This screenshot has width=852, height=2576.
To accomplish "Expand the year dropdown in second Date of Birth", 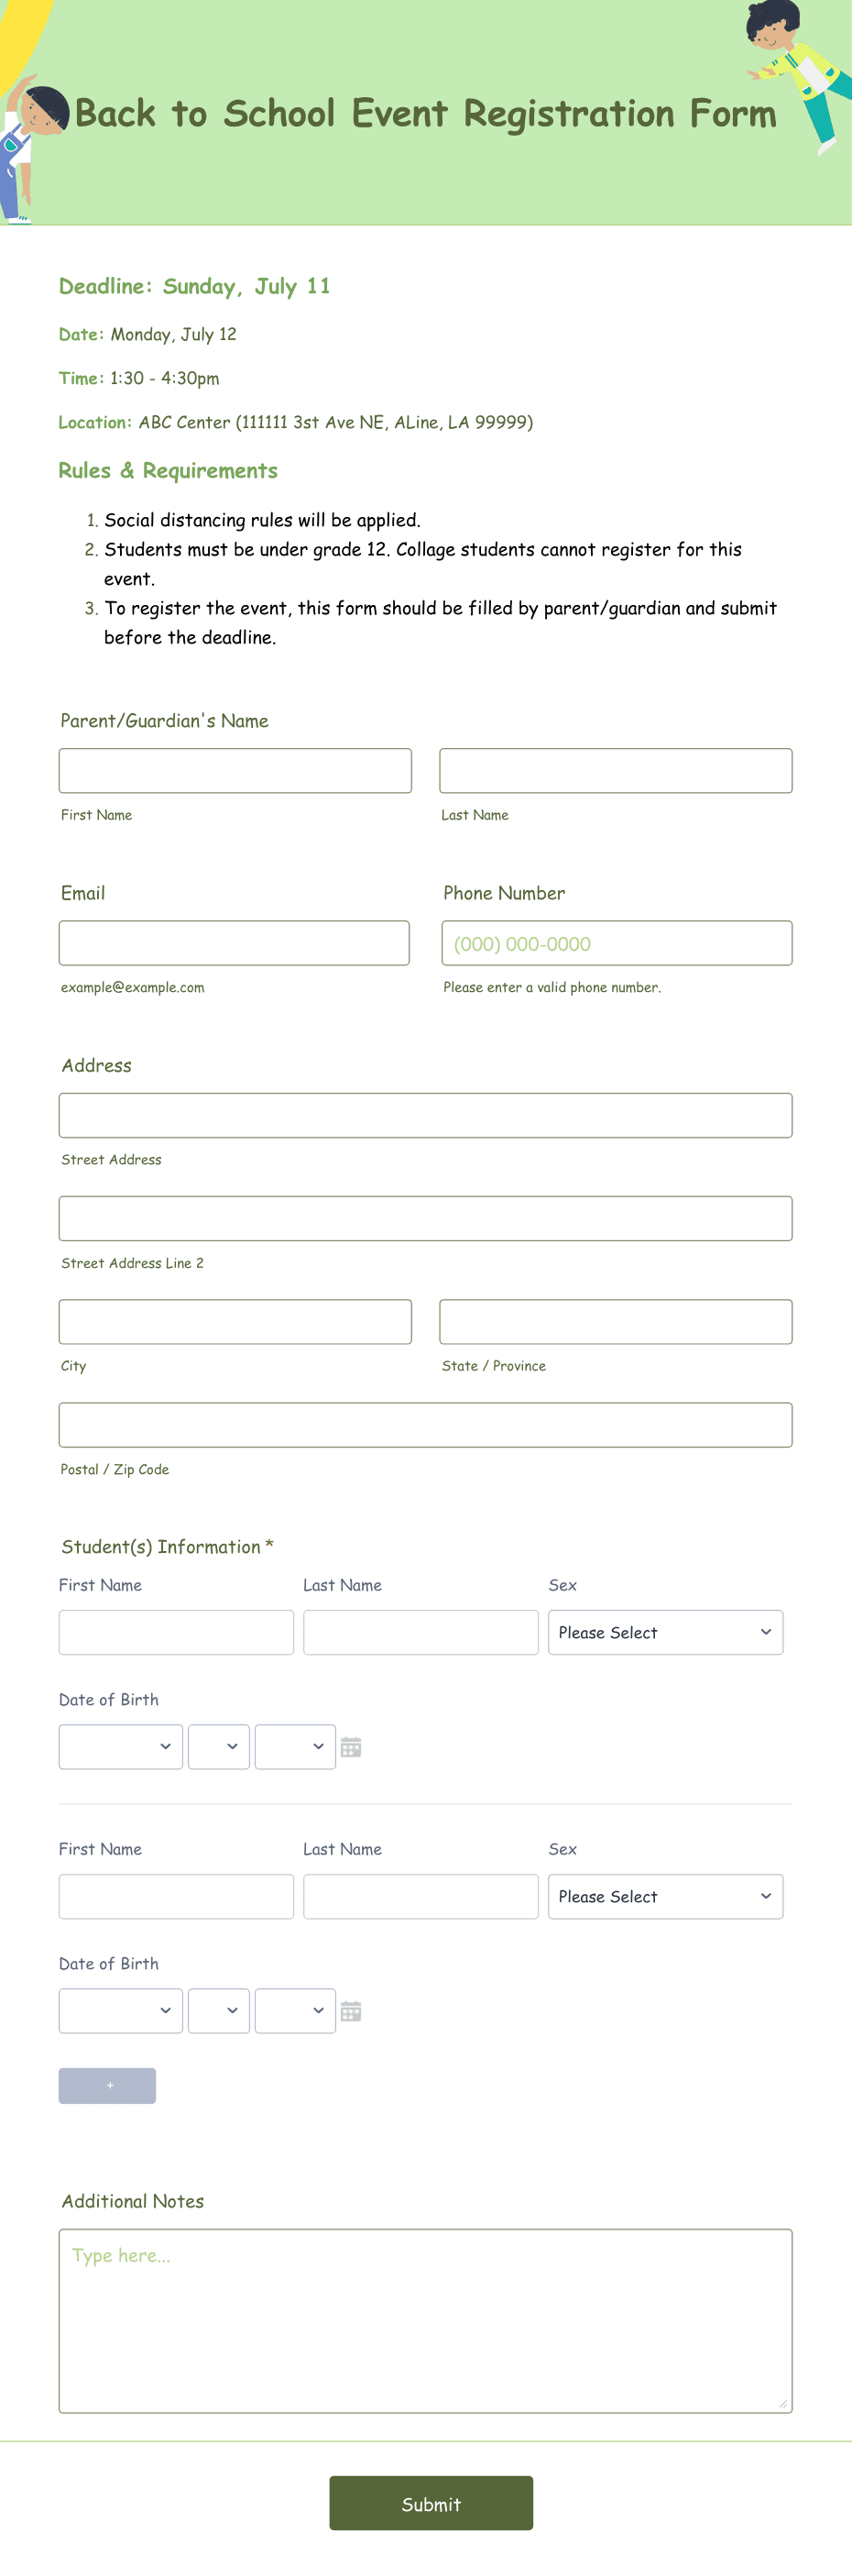I will point(296,2011).
